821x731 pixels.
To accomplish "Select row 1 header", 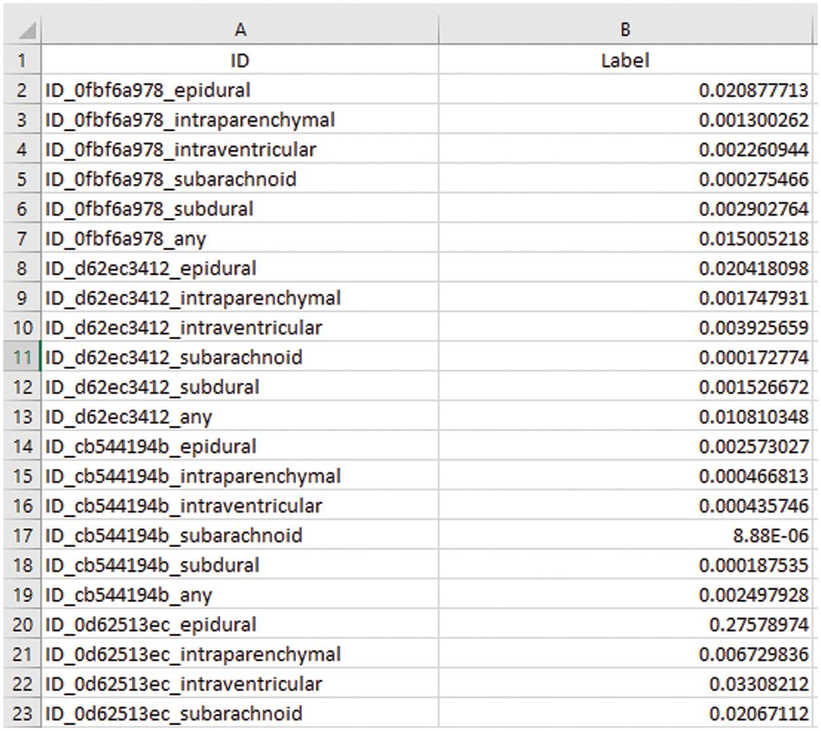I will click(22, 60).
